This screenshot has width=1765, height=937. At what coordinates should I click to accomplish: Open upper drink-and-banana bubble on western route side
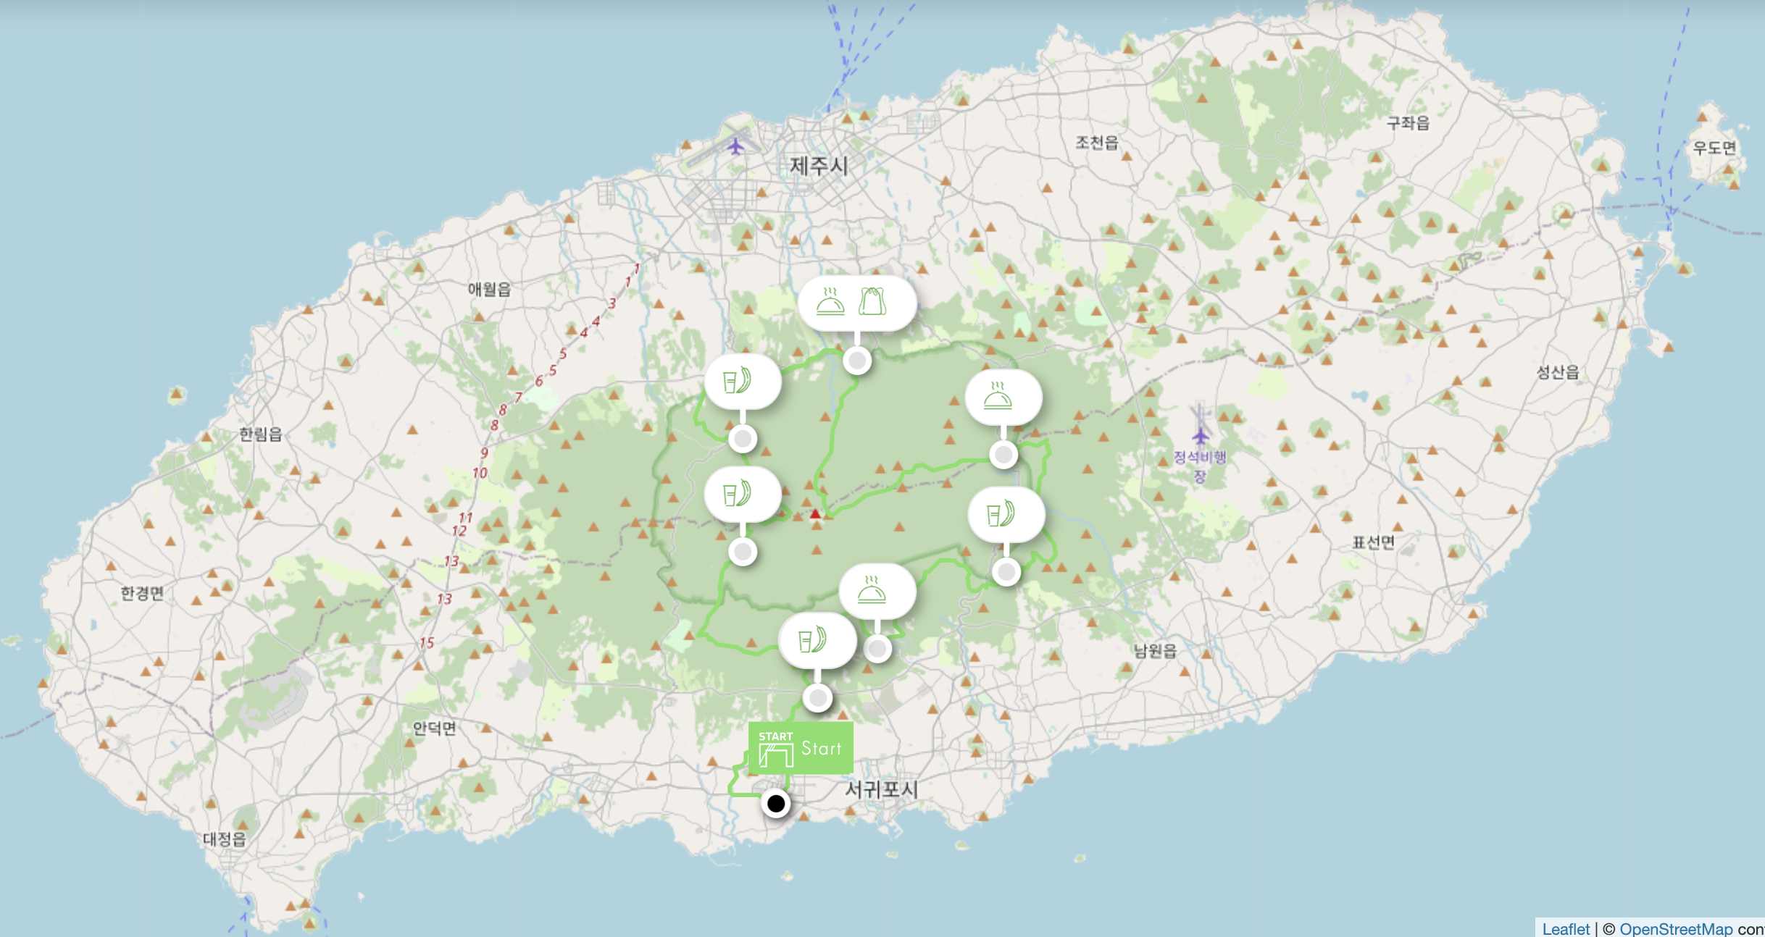[742, 381]
